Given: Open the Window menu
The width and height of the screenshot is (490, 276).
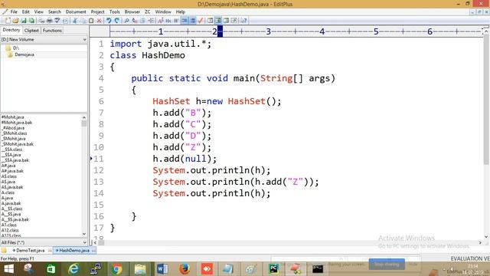Looking at the screenshot, I should 163,12.
